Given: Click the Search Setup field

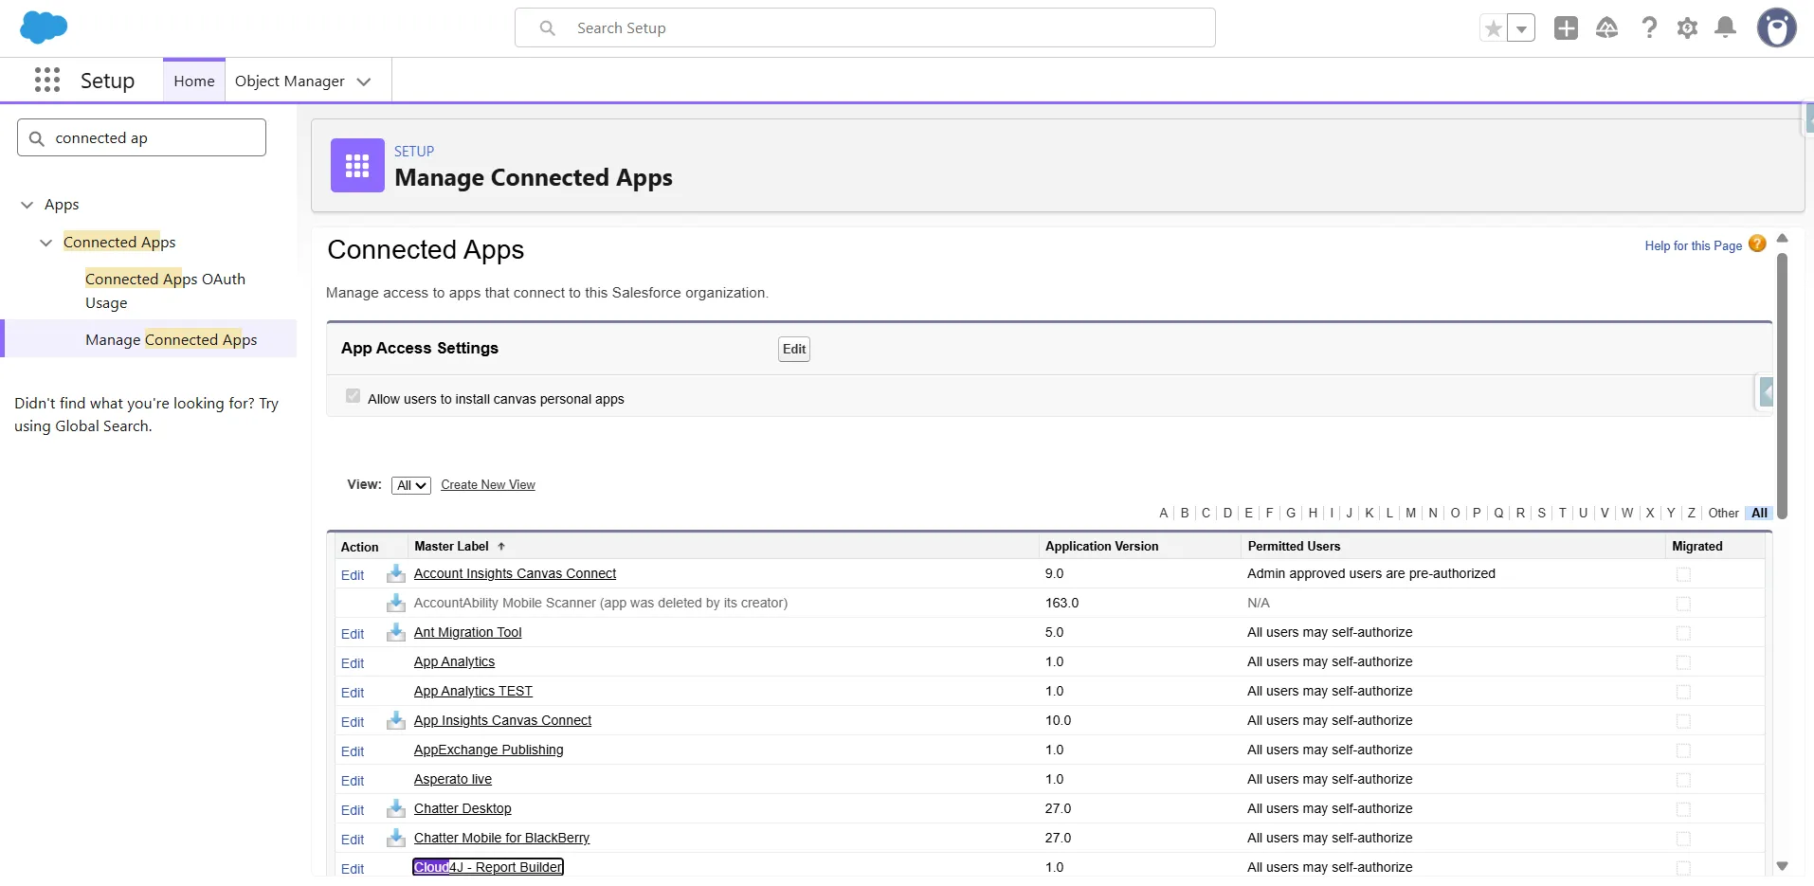Looking at the screenshot, I should tap(864, 28).
